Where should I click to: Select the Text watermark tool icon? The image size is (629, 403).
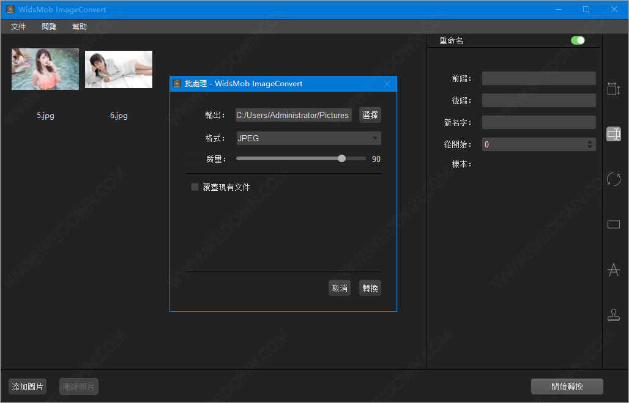613,270
